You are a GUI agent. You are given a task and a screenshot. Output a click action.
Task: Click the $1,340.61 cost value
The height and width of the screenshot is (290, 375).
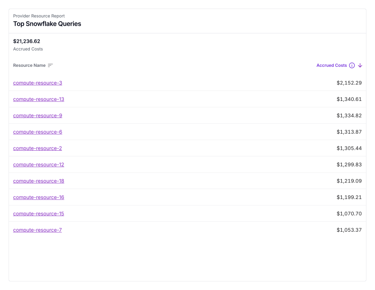coord(349,99)
